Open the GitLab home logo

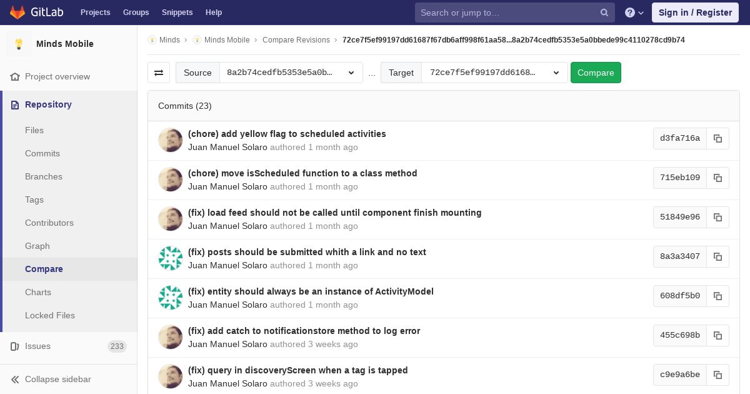point(36,13)
